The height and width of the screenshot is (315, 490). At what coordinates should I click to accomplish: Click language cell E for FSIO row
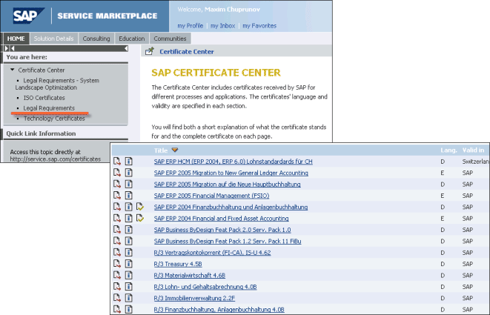pyautogui.click(x=443, y=196)
